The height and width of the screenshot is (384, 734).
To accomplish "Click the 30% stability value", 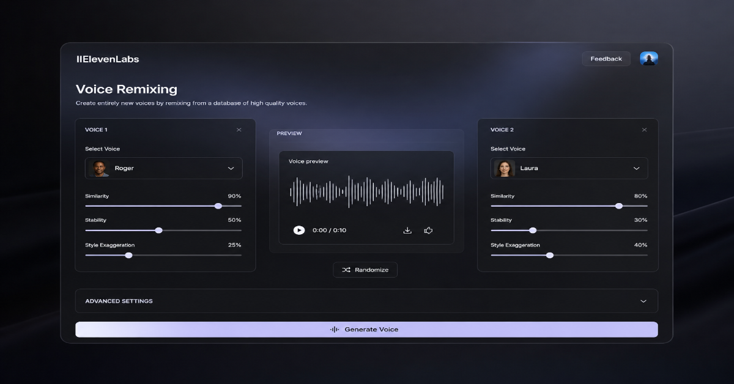I will point(640,220).
